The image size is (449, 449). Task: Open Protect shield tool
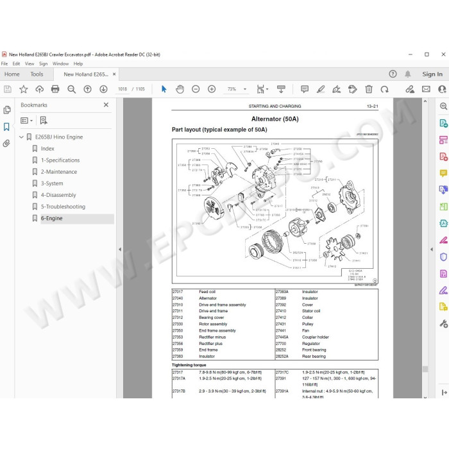point(443,257)
